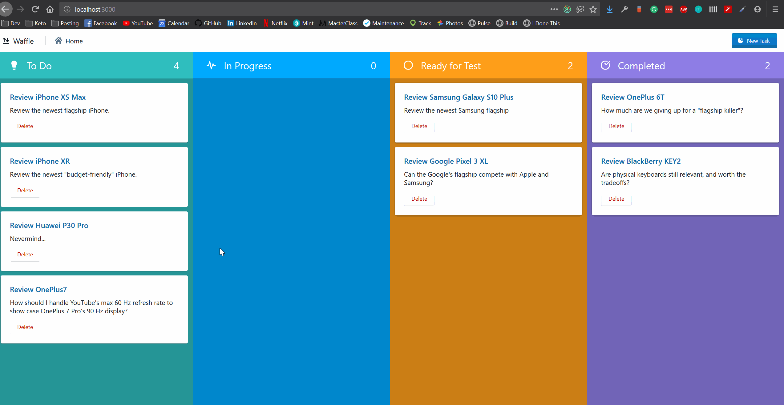Open the Grammarly extension icon
784x405 pixels.
pyautogui.click(x=654, y=9)
